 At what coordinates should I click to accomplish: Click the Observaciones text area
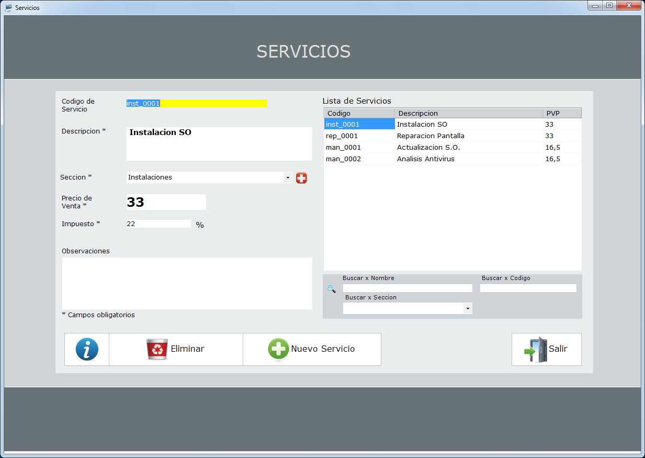[187, 283]
